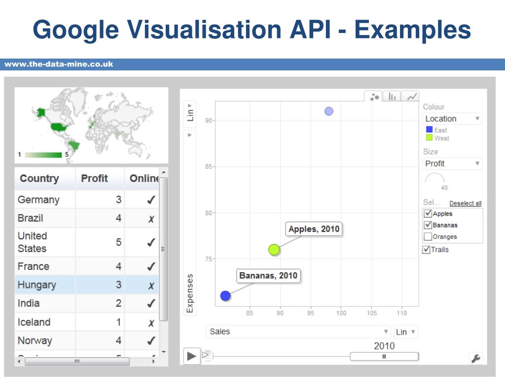
Task: Play the motion chart animation
Action: (192, 356)
